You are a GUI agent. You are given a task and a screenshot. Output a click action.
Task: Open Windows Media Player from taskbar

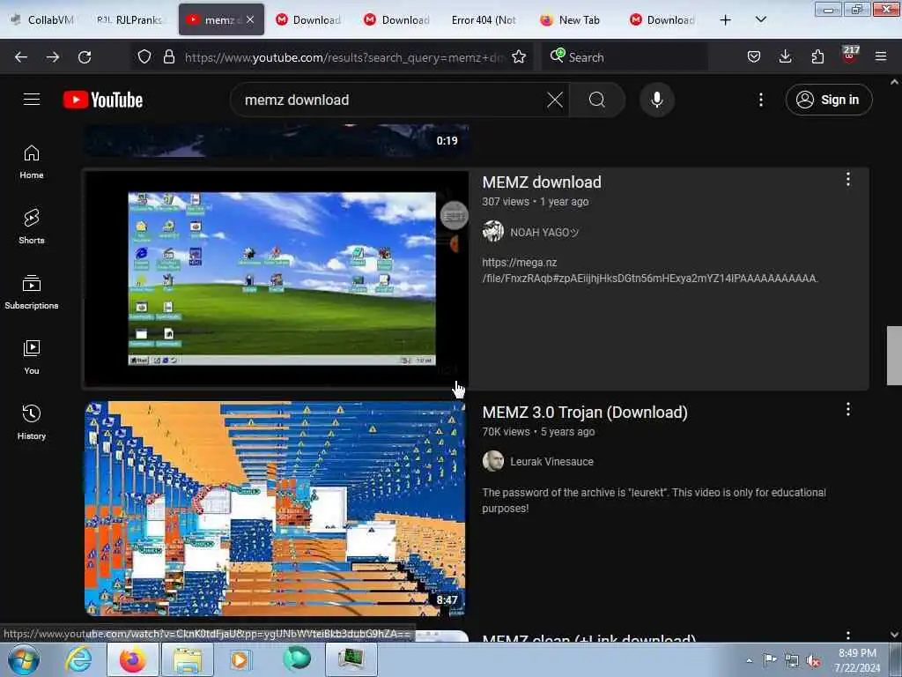click(240, 659)
